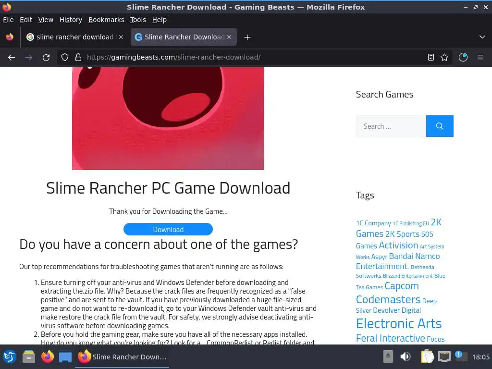Image resolution: width=492 pixels, height=369 pixels.
Task: Click the 'Search Games' sidebar heading
Action: tap(384, 95)
